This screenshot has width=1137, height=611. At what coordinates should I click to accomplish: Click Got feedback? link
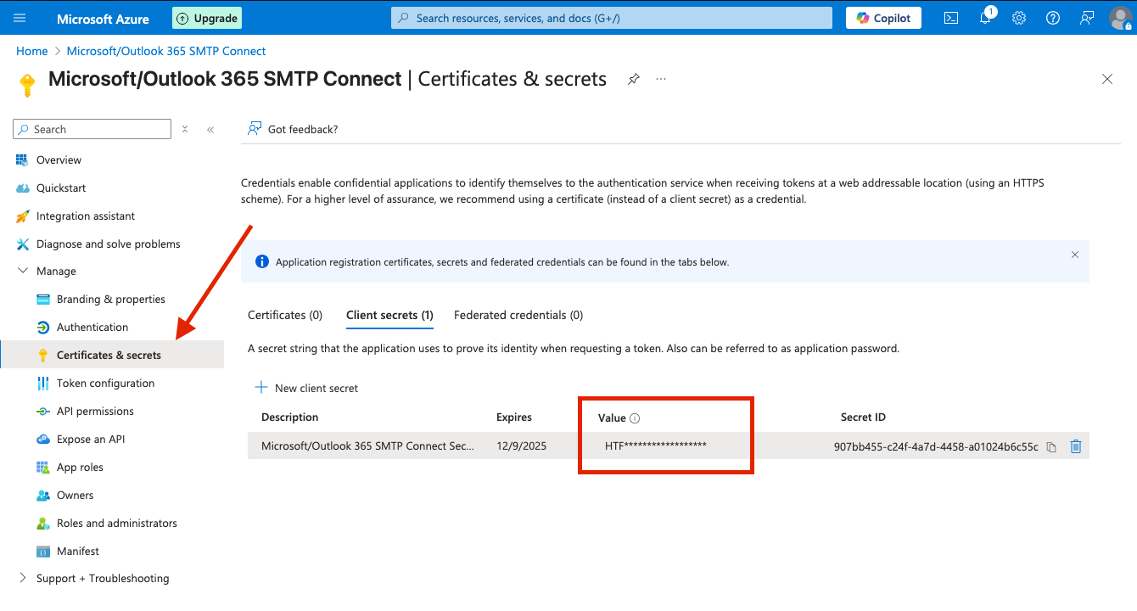(293, 129)
